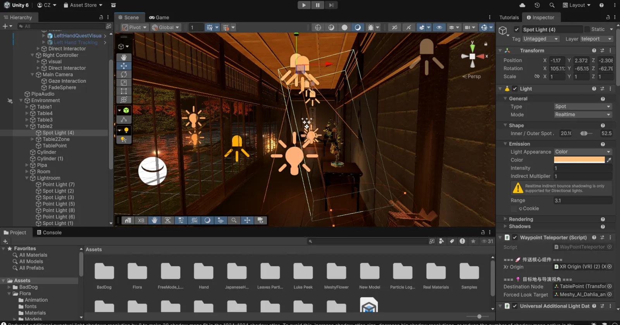Switch to the Game tab
This screenshot has height=325, width=620.
click(x=159, y=17)
